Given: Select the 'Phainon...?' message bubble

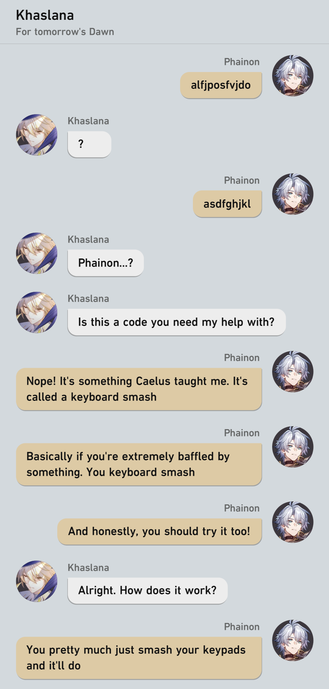Looking at the screenshot, I should (106, 263).
